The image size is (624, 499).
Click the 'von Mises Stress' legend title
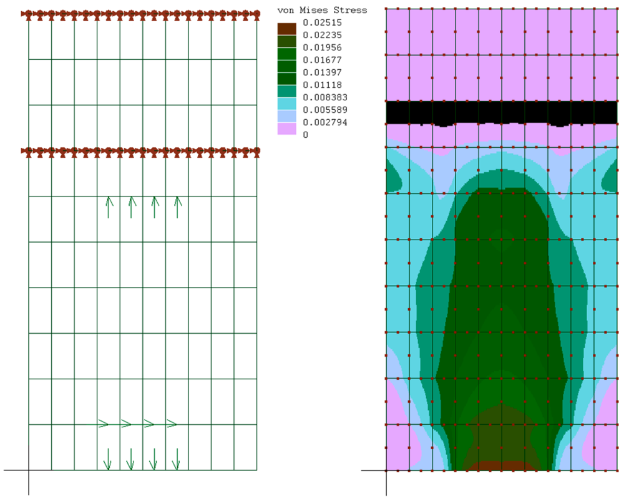pyautogui.click(x=322, y=10)
